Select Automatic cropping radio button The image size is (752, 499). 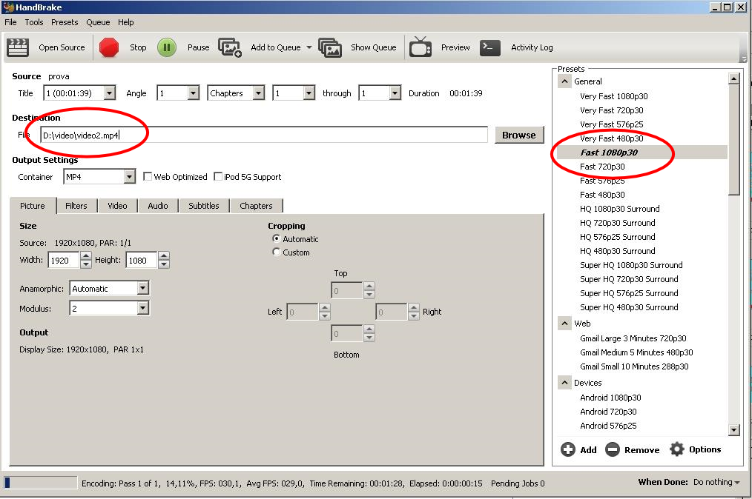click(276, 238)
